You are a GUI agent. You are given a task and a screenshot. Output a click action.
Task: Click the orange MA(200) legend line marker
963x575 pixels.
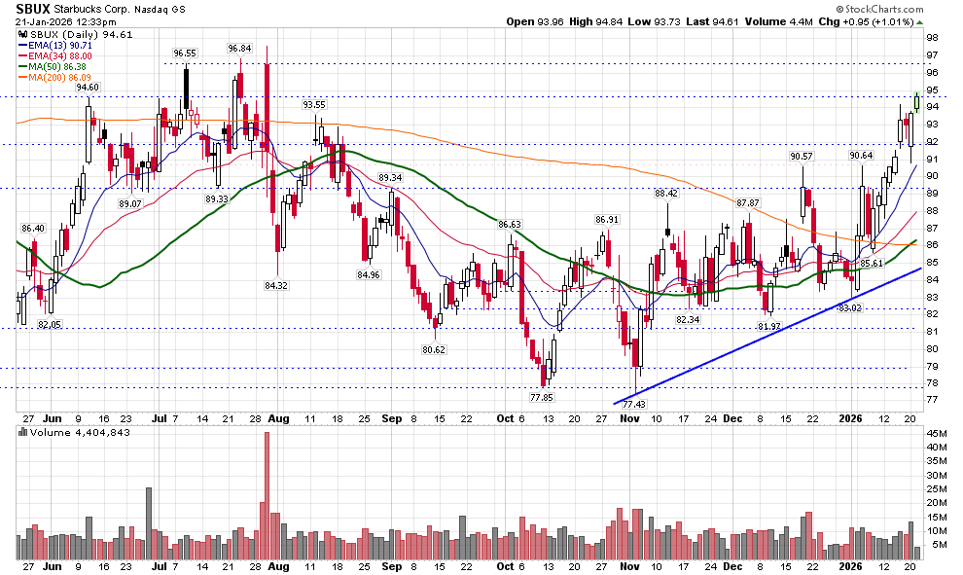[25, 79]
